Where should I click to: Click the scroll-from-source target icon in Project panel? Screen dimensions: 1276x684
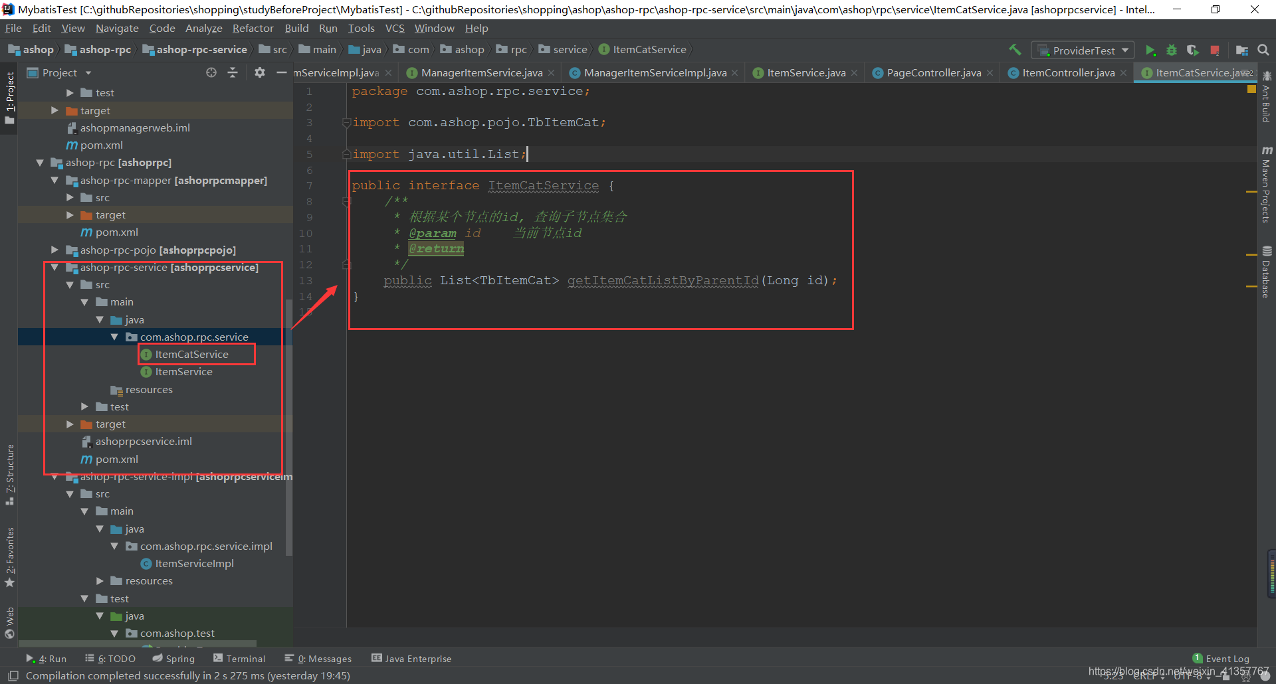tap(211, 72)
